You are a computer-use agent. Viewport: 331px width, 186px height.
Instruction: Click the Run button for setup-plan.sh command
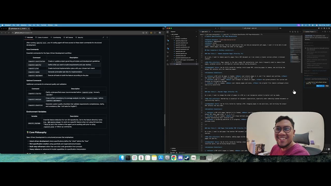tap(319, 86)
